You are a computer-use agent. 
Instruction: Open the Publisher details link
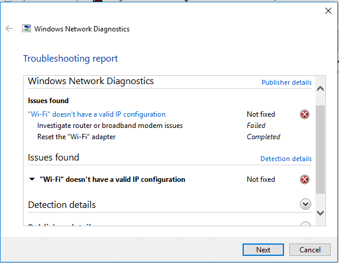286,82
